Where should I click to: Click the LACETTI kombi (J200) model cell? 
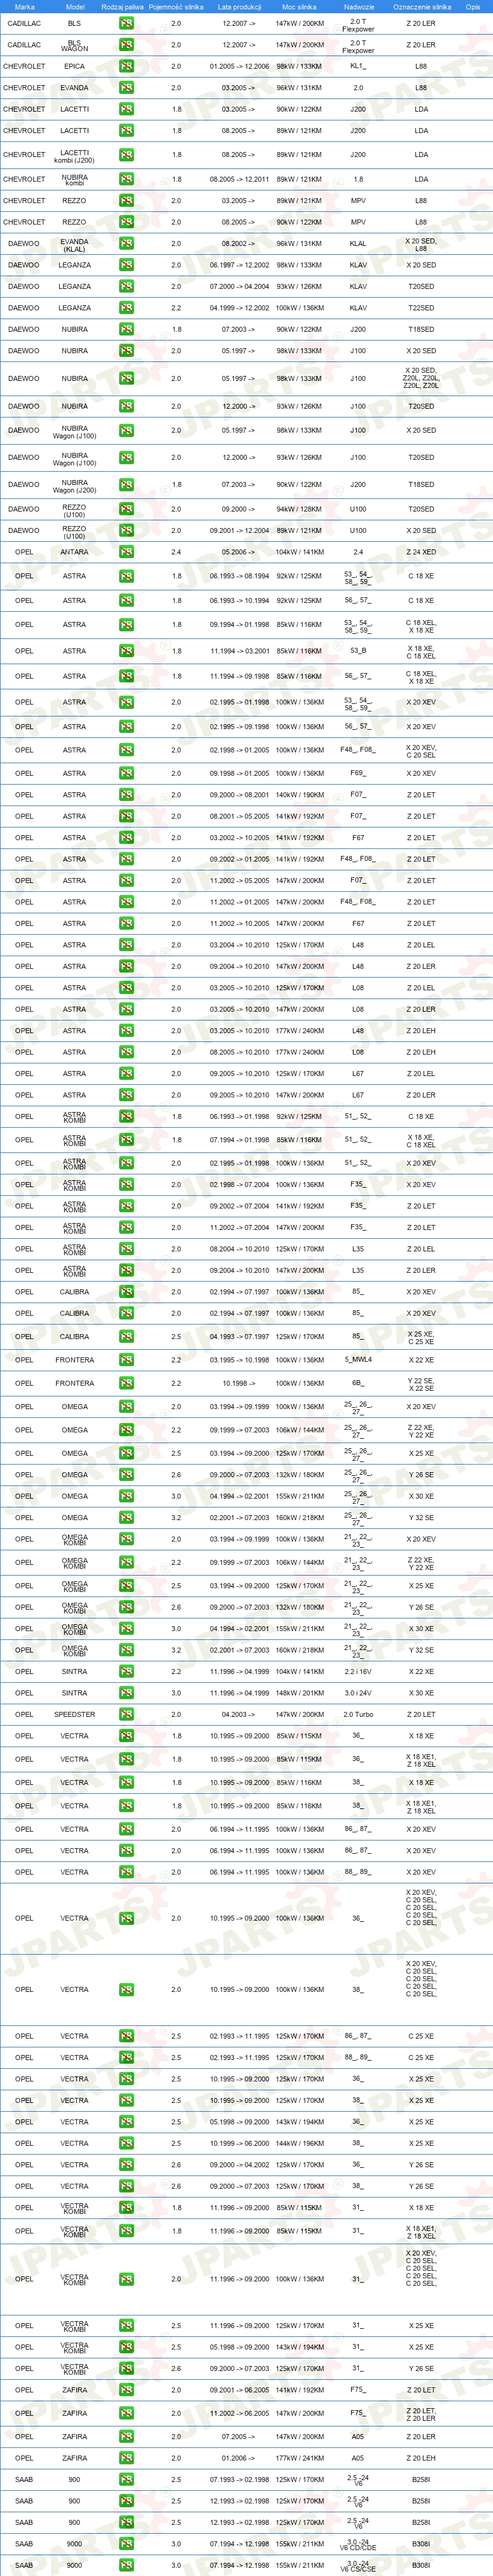(x=74, y=156)
